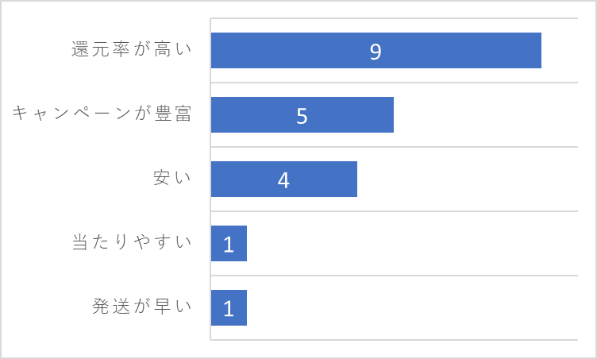Viewport: 597px width, 359px height.
Task: Select the 当たりやすい bar with value 1
Action: pos(229,244)
